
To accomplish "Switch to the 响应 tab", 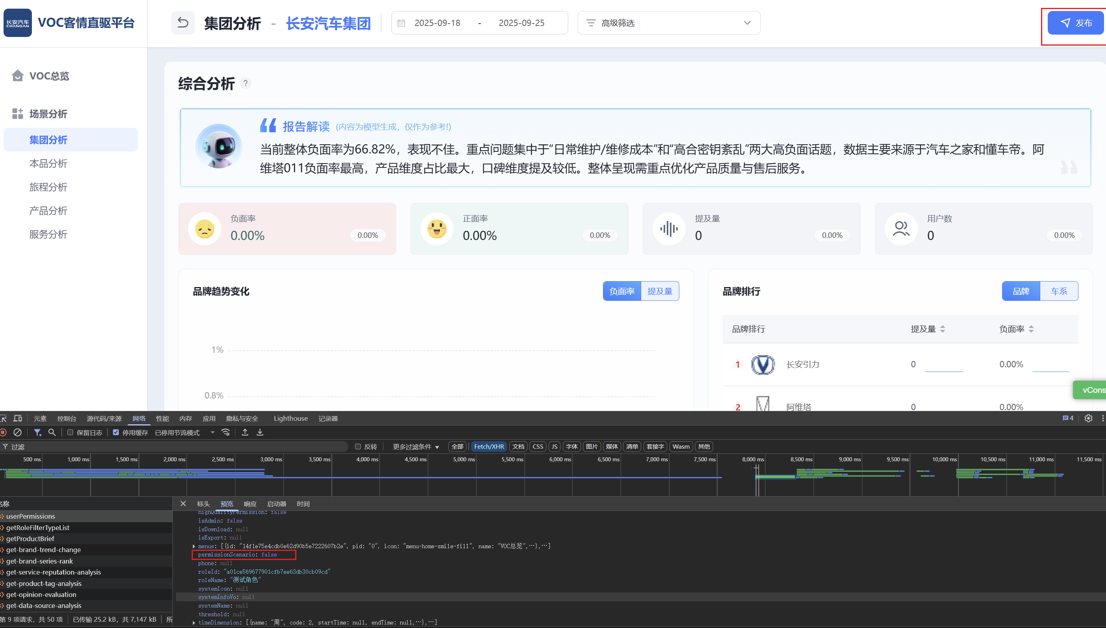I will 250,503.
